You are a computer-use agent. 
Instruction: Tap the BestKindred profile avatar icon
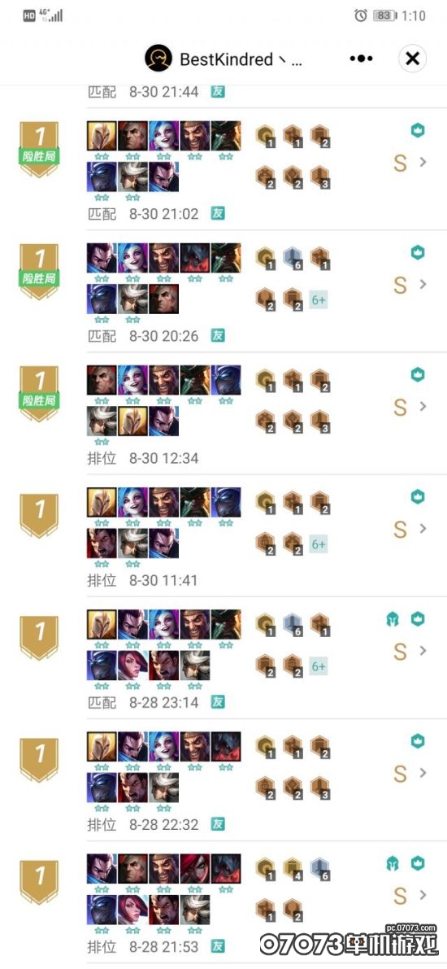(x=158, y=59)
